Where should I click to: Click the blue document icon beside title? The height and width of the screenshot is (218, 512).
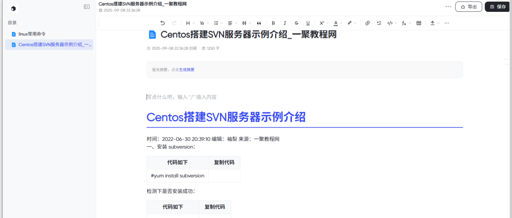[x=152, y=34]
